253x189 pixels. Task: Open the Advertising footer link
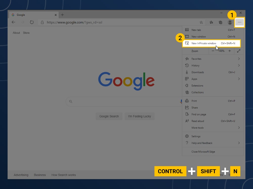tap(21, 175)
